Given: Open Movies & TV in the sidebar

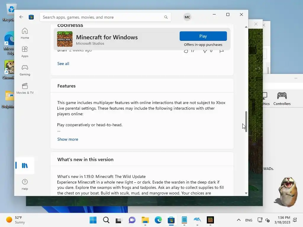Looking at the screenshot, I should tap(25, 88).
